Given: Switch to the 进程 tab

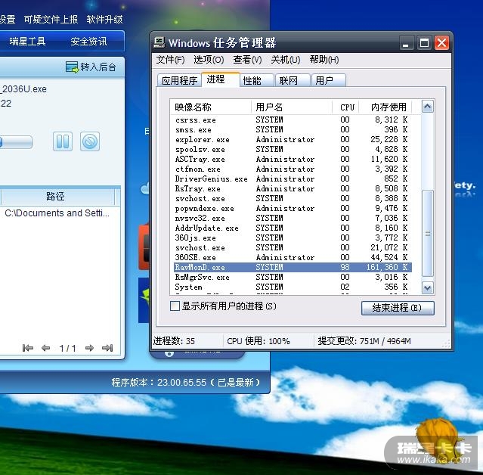Looking at the screenshot, I should click(220, 79).
